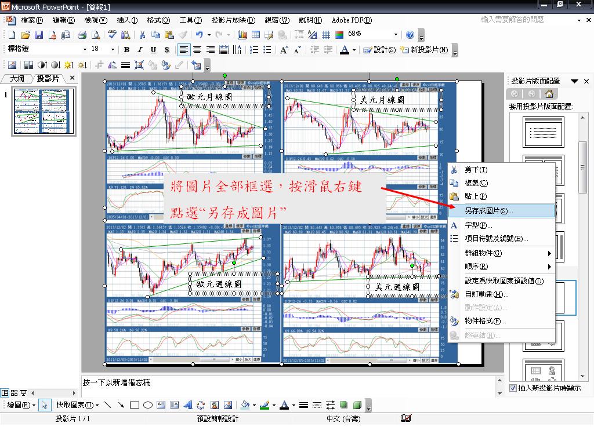Image resolution: width=594 pixels, height=445 pixels.
Task: Toggle Underline formatting button
Action: coord(153,50)
